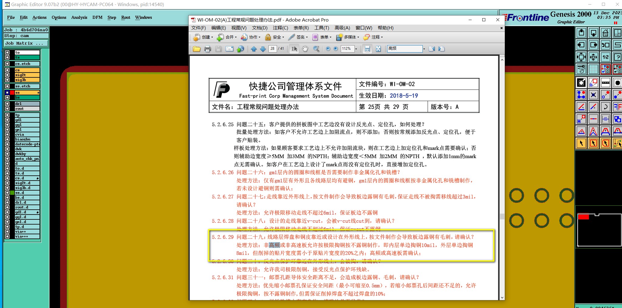Image resolution: width=622 pixels, height=308 pixels.
Task: Open a PDF file with the folder icon
Action: pyautogui.click(x=197, y=49)
